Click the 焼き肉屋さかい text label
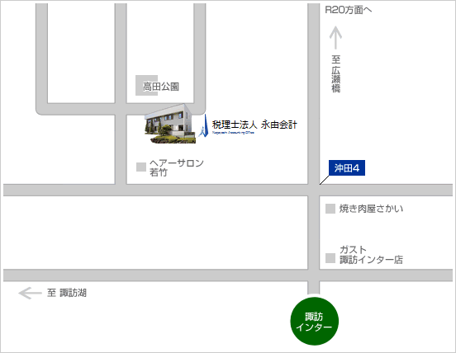 coord(371,209)
